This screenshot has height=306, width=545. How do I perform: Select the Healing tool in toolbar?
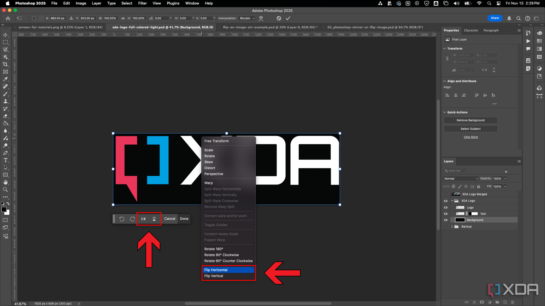point(5,86)
